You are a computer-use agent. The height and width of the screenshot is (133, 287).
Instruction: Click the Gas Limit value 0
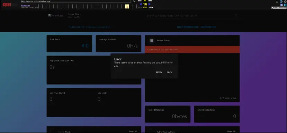point(99,99)
